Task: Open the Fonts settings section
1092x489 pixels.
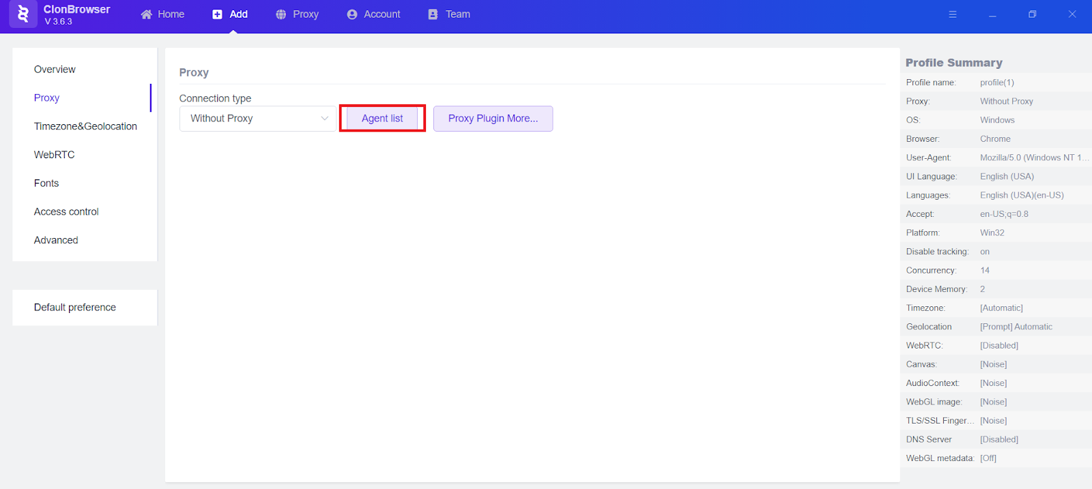Action: click(46, 183)
